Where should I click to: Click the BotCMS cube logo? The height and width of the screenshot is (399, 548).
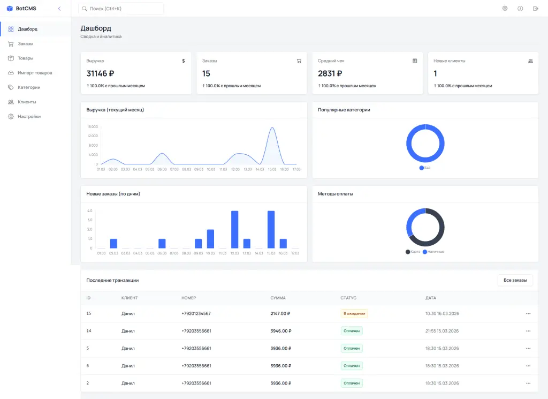click(x=10, y=9)
